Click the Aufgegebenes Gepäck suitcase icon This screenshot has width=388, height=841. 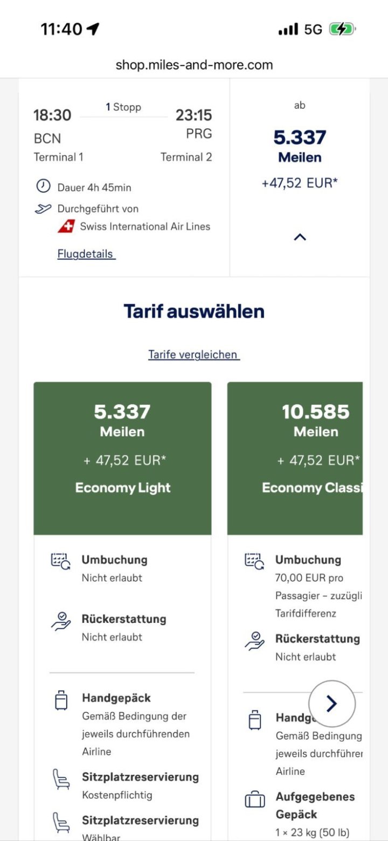(x=255, y=800)
